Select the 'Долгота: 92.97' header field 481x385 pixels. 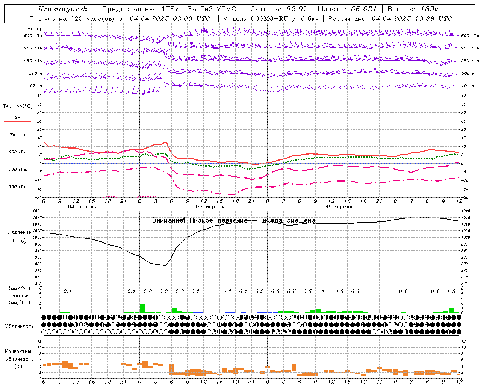coord(279,9)
